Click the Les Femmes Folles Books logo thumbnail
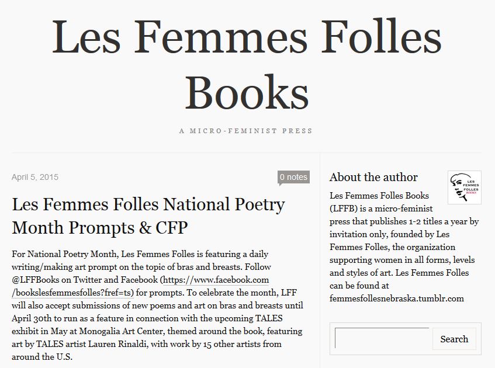 (465, 186)
